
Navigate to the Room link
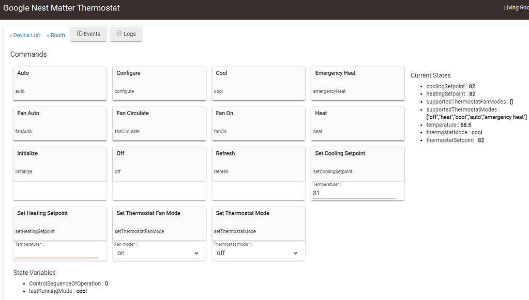tap(56, 35)
